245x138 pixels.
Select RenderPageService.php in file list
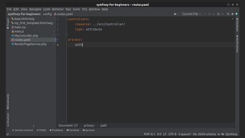pos(30,44)
